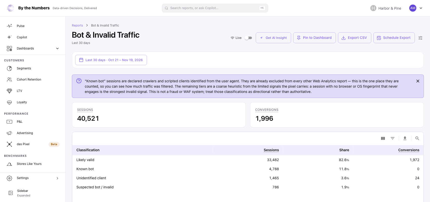Click the LTV diamond icon
The image size is (430, 202).
coord(9,91)
